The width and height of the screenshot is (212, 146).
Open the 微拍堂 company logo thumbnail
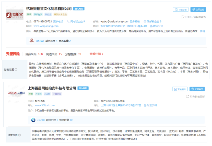(15, 15)
